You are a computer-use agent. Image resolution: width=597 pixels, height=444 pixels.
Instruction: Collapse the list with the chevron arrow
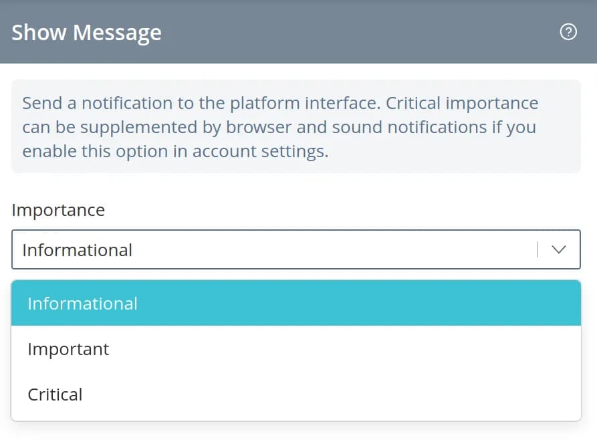[558, 249]
